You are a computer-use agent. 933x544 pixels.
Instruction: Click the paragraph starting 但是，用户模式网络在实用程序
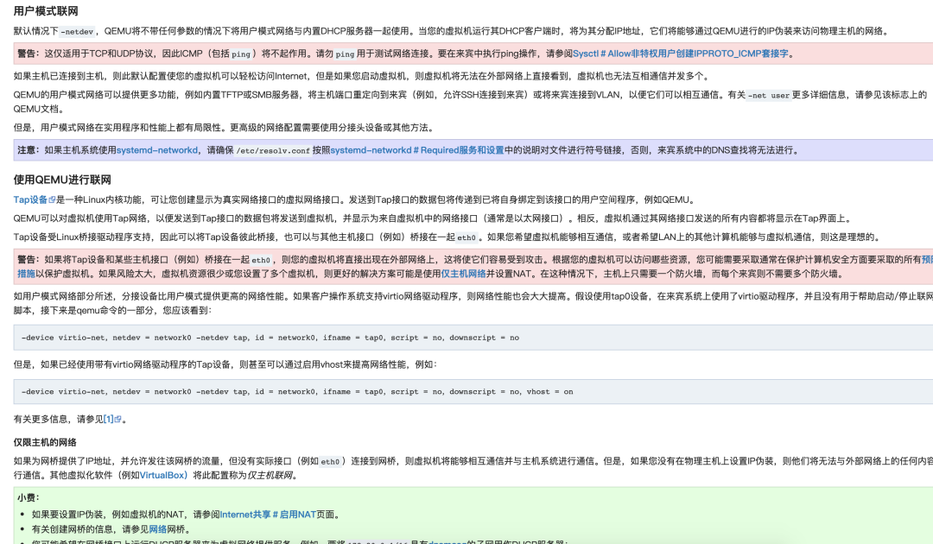(225, 128)
